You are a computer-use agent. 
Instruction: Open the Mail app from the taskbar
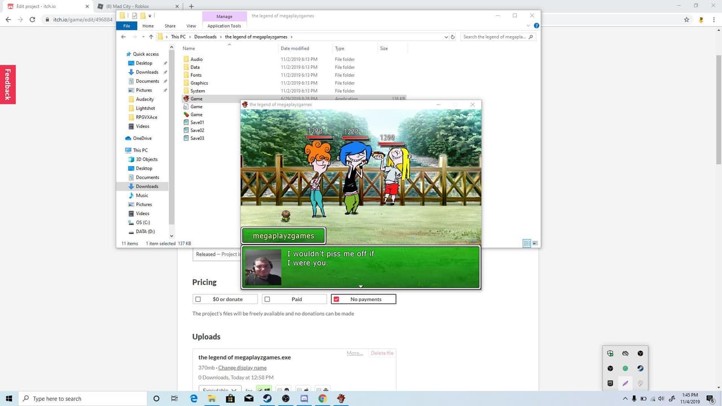click(x=249, y=399)
